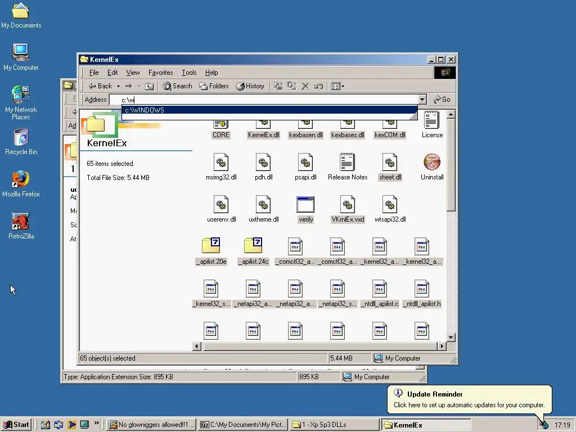The height and width of the screenshot is (432, 576).
Task: Click the Undo toolbar icon
Action: [x=318, y=86]
